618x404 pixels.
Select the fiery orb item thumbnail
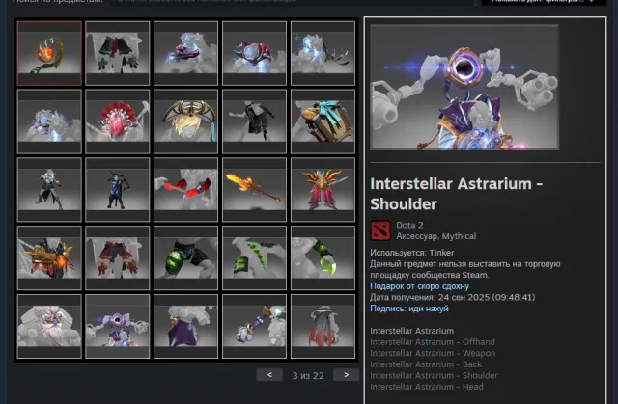coord(49,53)
